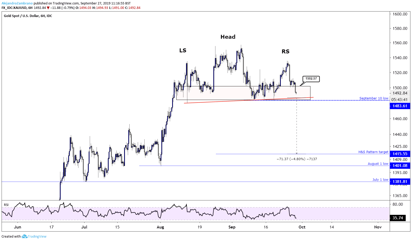Click the 'LS' left shoulder annotation
The width and height of the screenshot is (412, 241).
pos(183,51)
